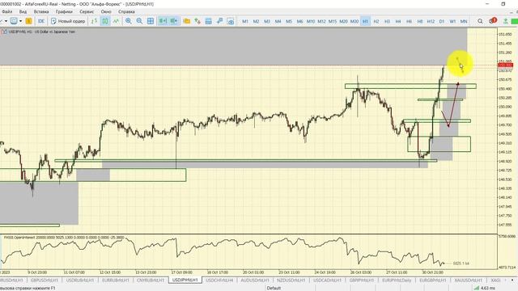Switch chart to line chart display
This screenshot has height=291, width=518.
pyautogui.click(x=116, y=21)
